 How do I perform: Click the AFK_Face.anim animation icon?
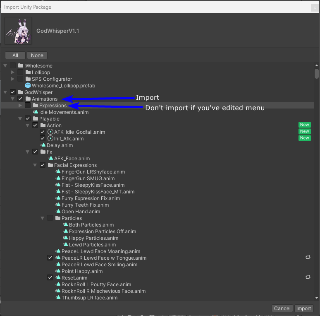click(x=50, y=158)
